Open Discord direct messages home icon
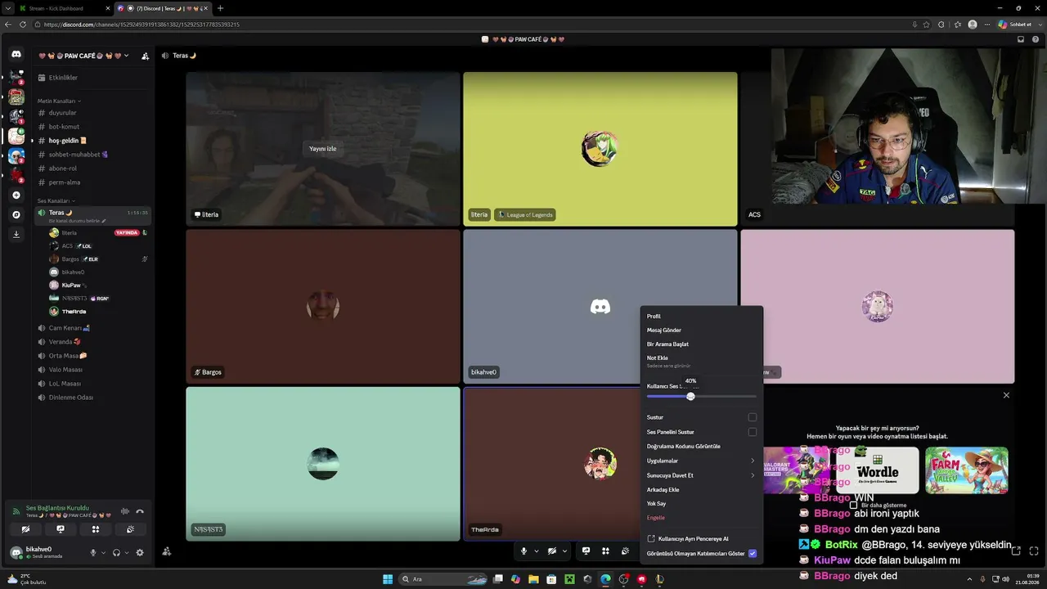Image resolution: width=1047 pixels, height=589 pixels. pos(16,54)
